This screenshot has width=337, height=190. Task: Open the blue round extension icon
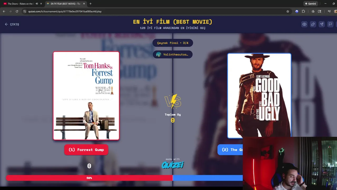point(297,11)
